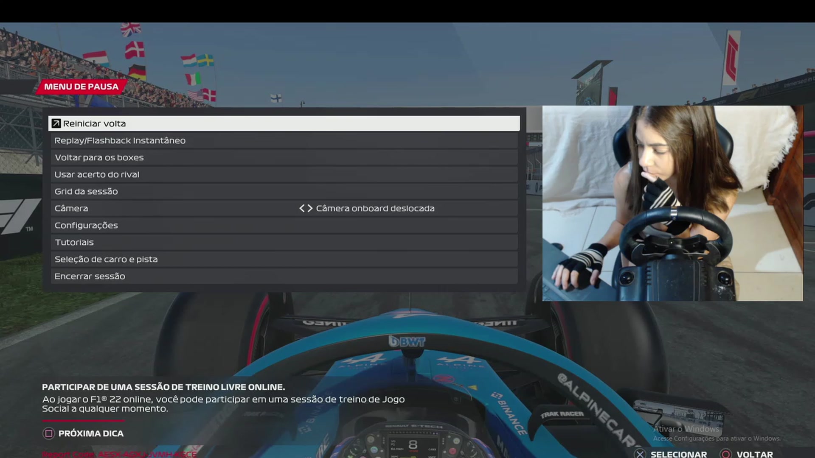Image resolution: width=815 pixels, height=458 pixels.
Task: Click the MENU DE PAUSA header
Action: pos(81,87)
